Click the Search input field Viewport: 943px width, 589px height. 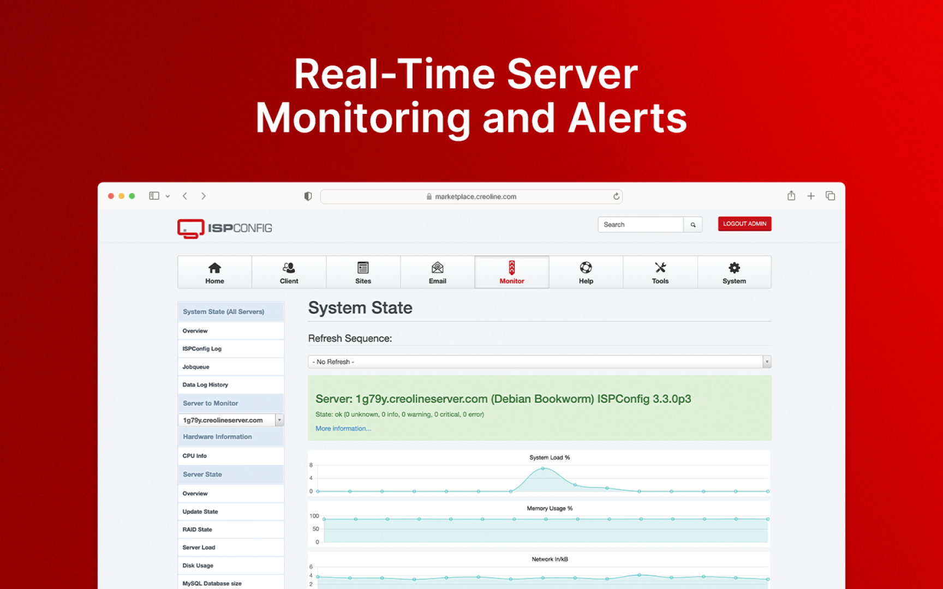coord(641,225)
